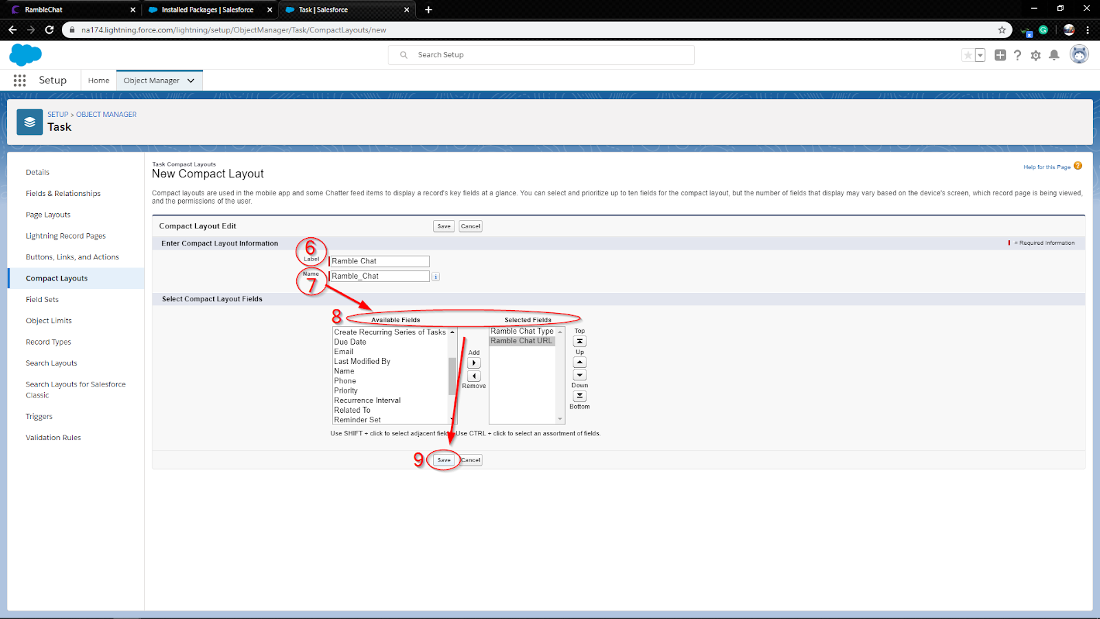Open Chrome three-dot menu
Viewport: 1100px width, 619px height.
[x=1088, y=30]
